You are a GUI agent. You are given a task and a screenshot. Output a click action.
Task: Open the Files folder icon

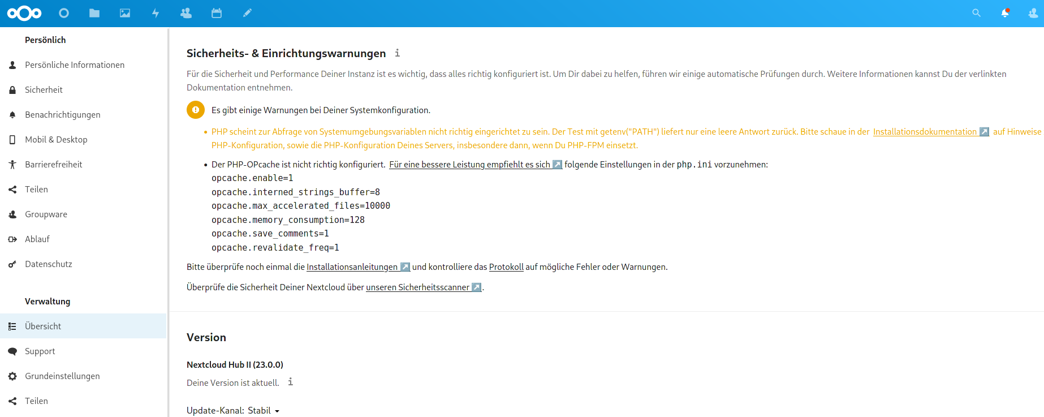94,13
